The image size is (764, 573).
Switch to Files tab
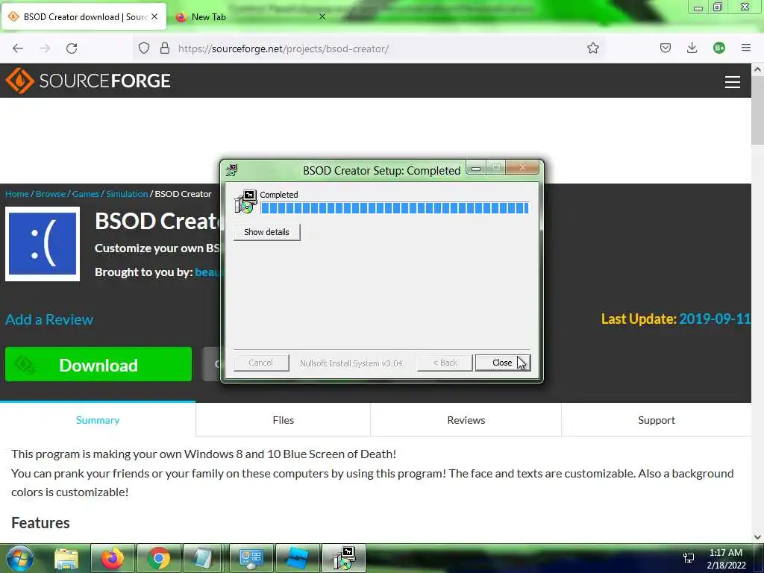[283, 420]
